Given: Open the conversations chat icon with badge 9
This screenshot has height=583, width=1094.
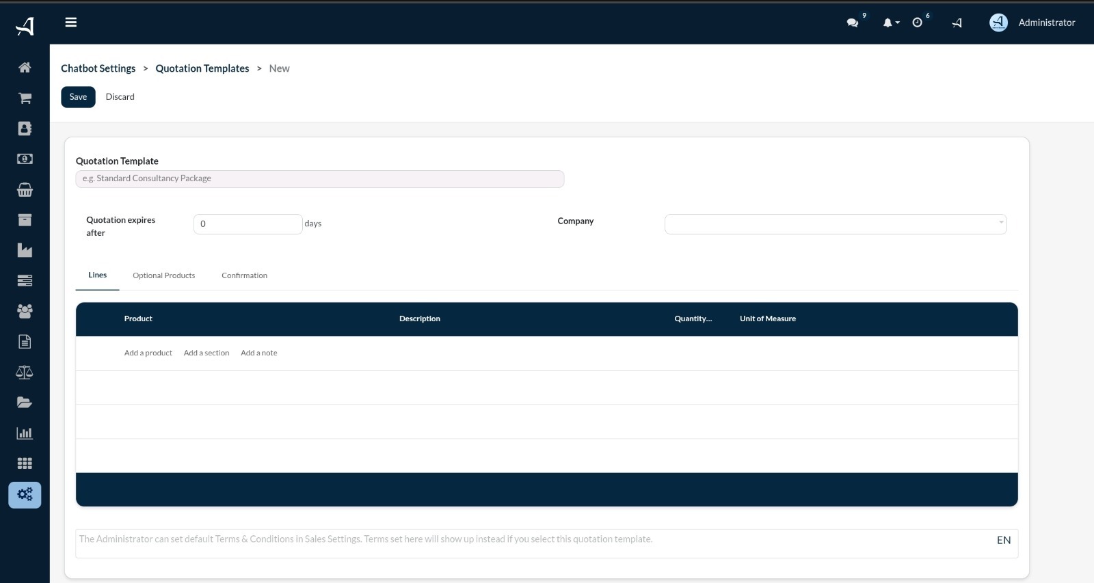Looking at the screenshot, I should point(853,23).
